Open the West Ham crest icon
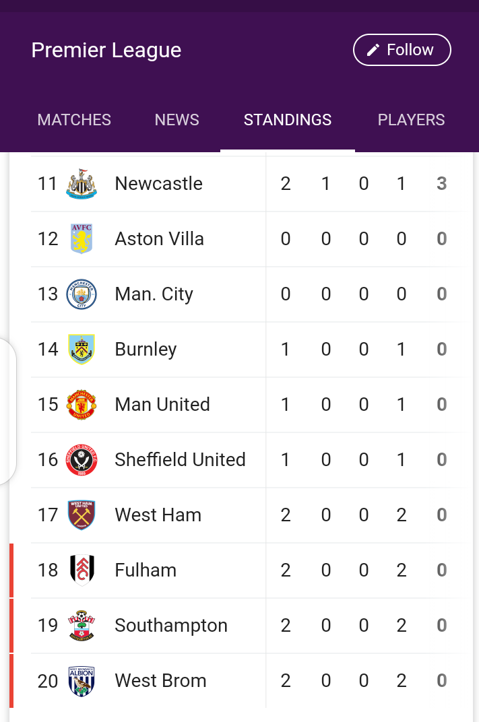The width and height of the screenshot is (479, 722). coord(82,515)
